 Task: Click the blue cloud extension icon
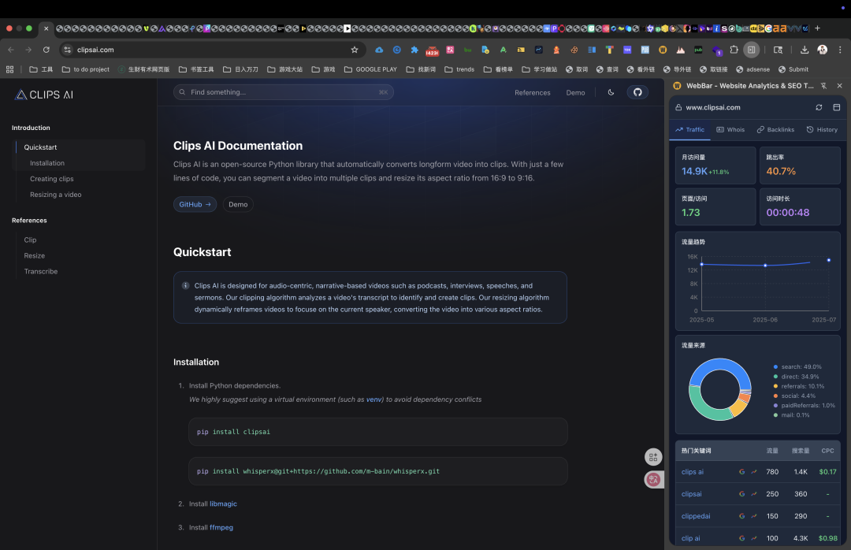tap(379, 50)
